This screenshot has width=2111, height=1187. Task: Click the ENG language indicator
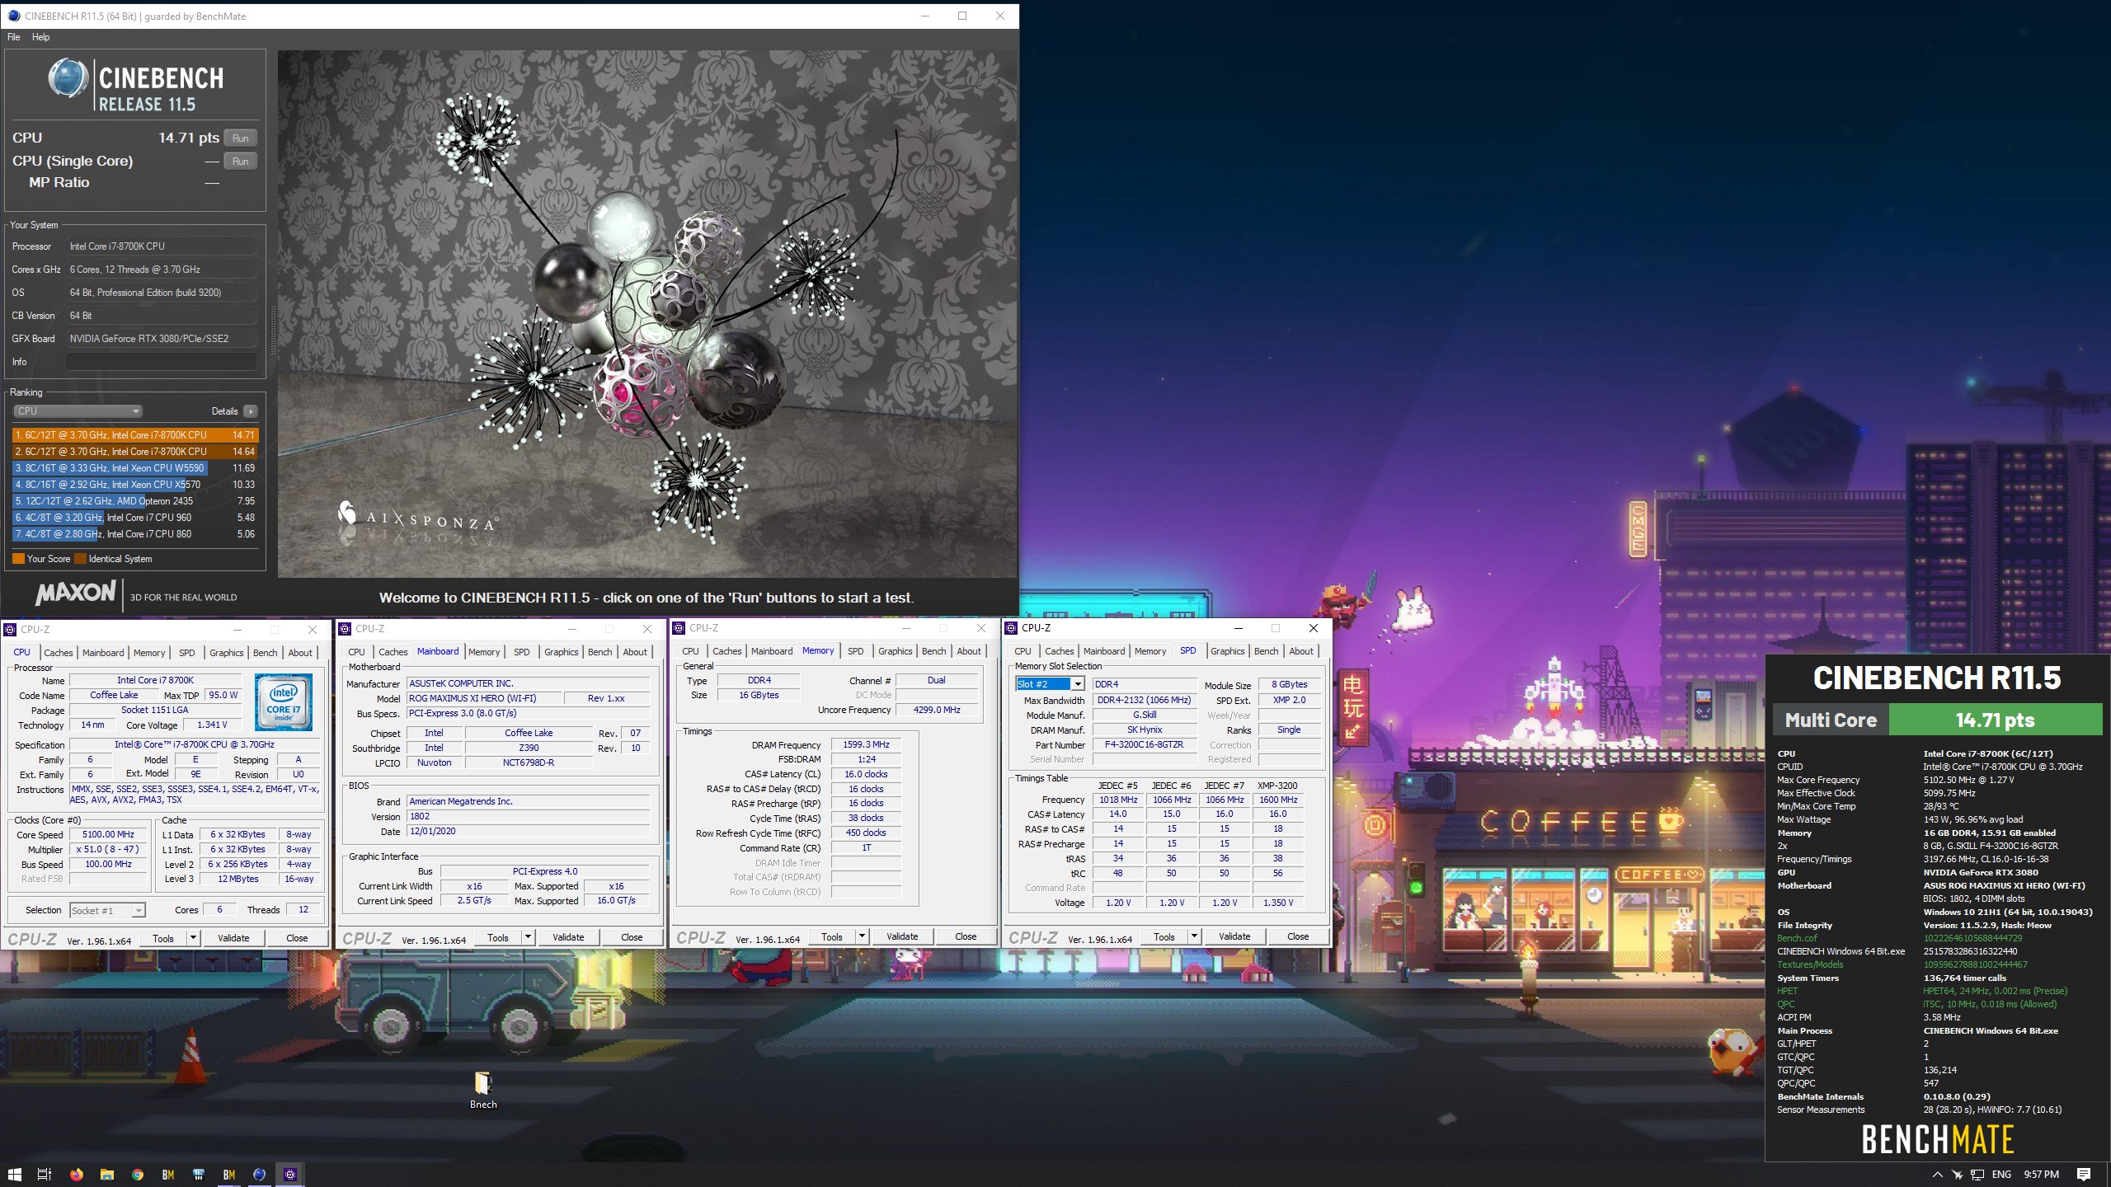coord(2001,1175)
